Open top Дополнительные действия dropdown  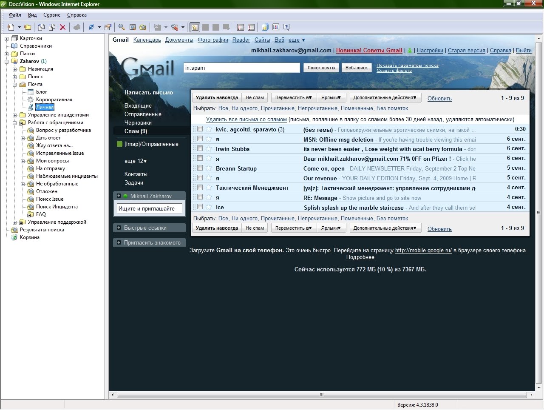click(385, 98)
